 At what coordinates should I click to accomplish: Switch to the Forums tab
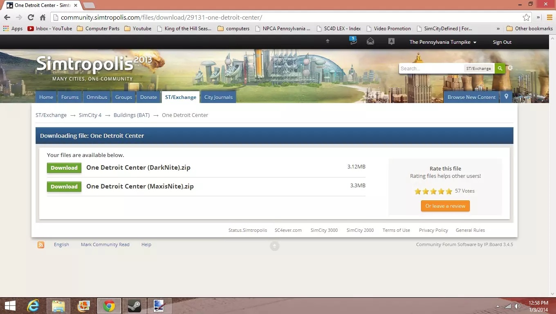coord(70,97)
